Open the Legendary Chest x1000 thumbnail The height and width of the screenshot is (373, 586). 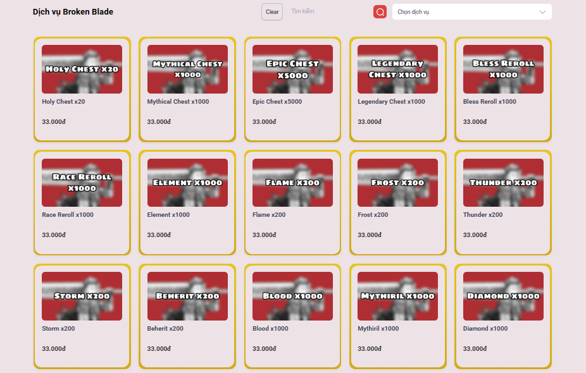[x=397, y=69]
